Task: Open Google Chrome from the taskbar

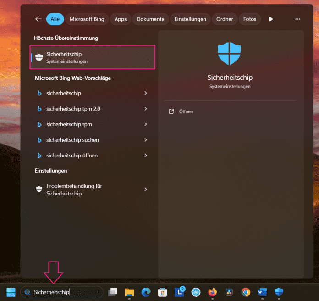Action: tap(246, 292)
